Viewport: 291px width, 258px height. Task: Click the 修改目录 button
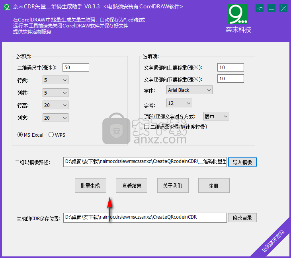pos(242,218)
